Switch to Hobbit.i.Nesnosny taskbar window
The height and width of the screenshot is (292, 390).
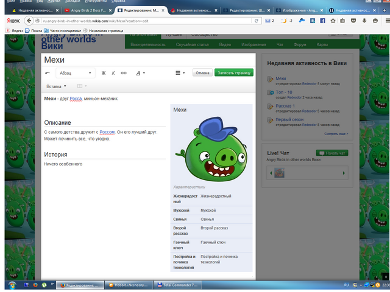[x=129, y=285]
